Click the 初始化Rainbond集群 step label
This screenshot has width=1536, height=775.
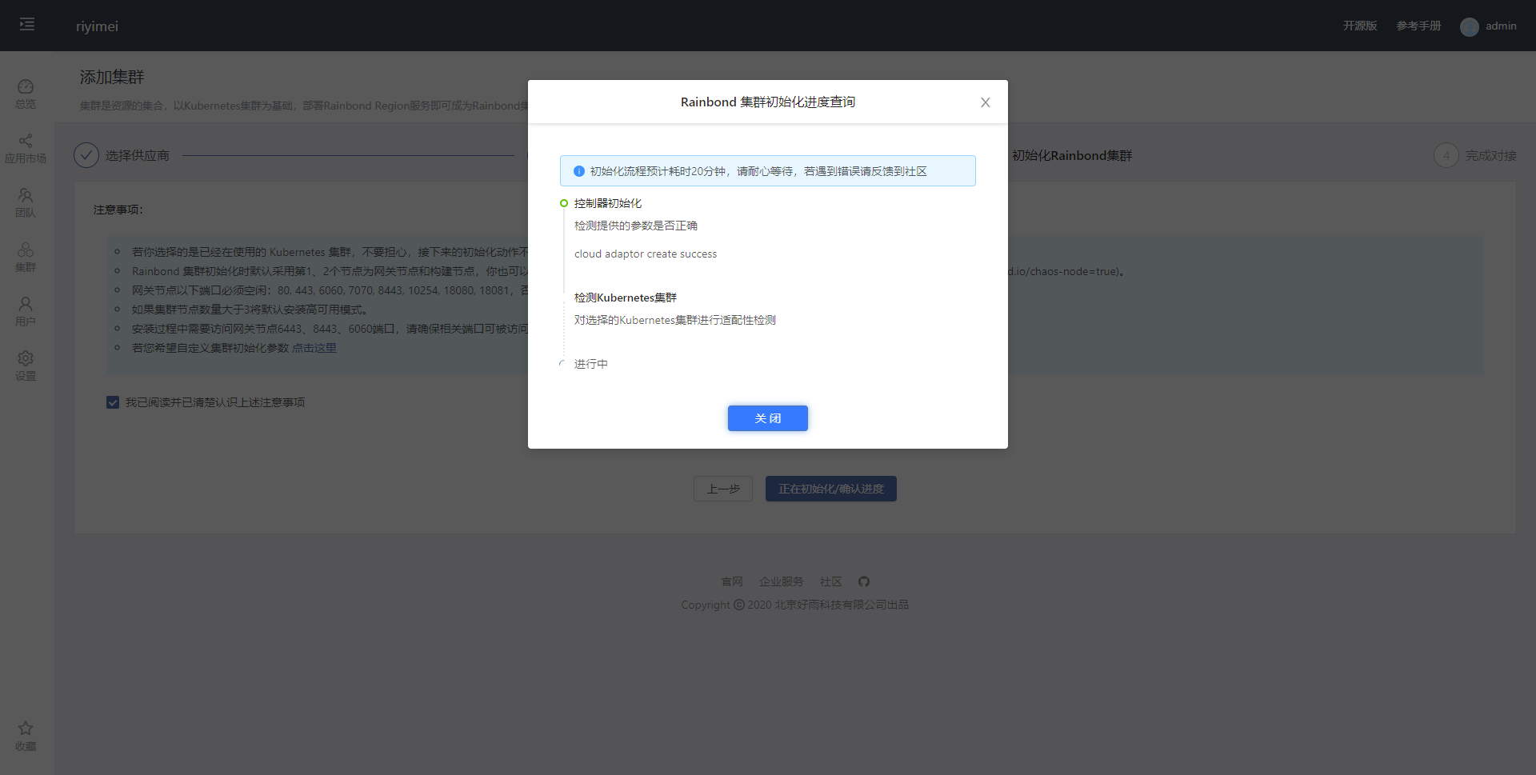[x=1072, y=156]
